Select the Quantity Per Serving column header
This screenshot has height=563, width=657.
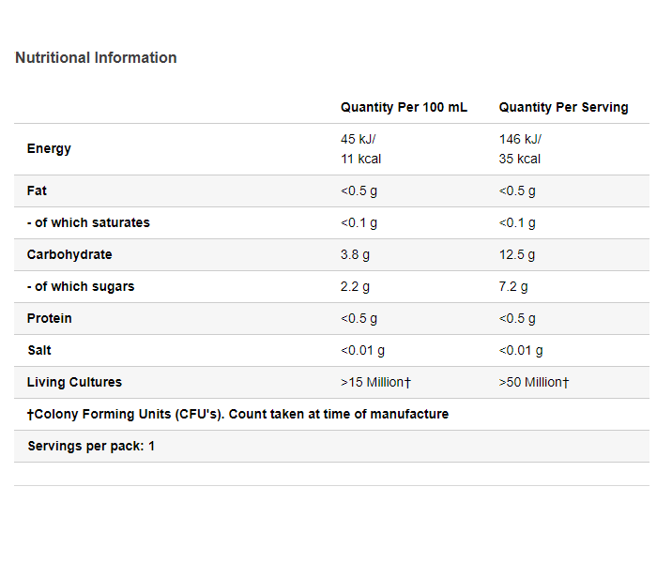point(563,107)
